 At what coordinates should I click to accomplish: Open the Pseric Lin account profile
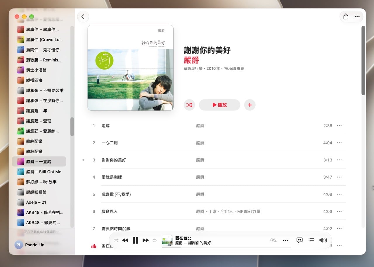(30, 245)
